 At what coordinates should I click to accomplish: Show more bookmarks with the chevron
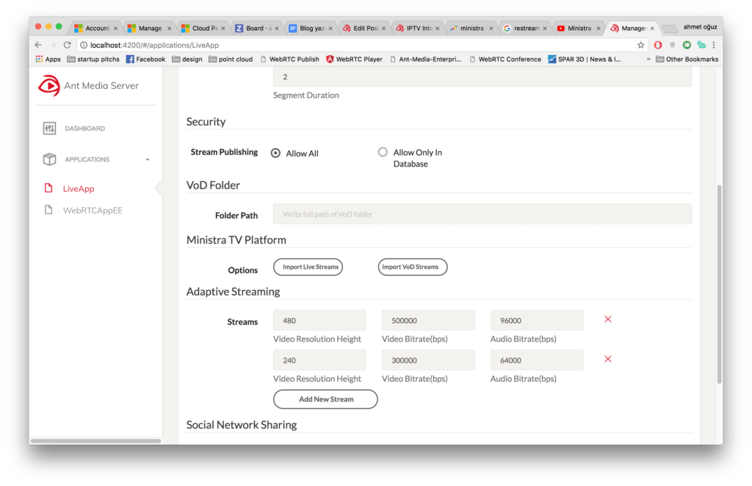click(x=648, y=59)
